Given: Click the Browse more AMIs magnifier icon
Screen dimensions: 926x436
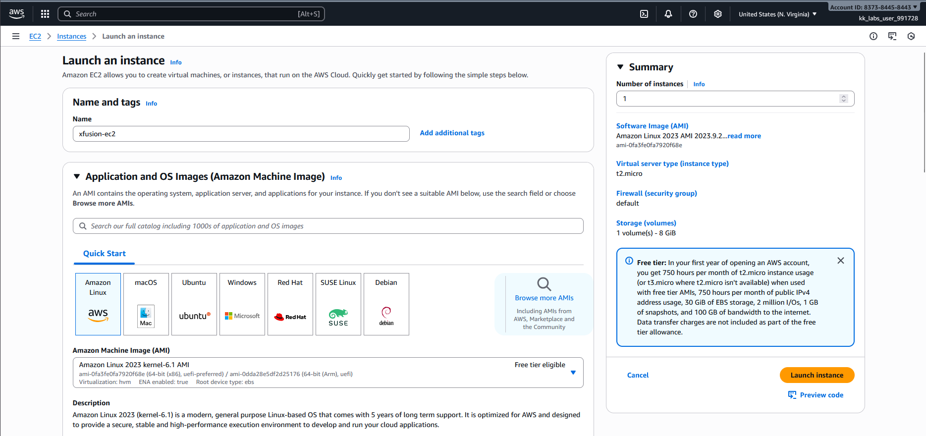Looking at the screenshot, I should point(544,284).
